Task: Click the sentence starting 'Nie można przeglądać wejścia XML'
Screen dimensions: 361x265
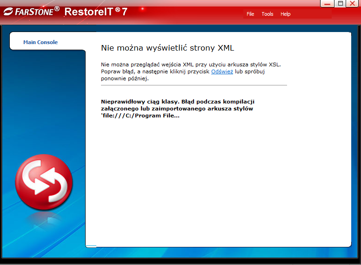Action: click(x=191, y=65)
